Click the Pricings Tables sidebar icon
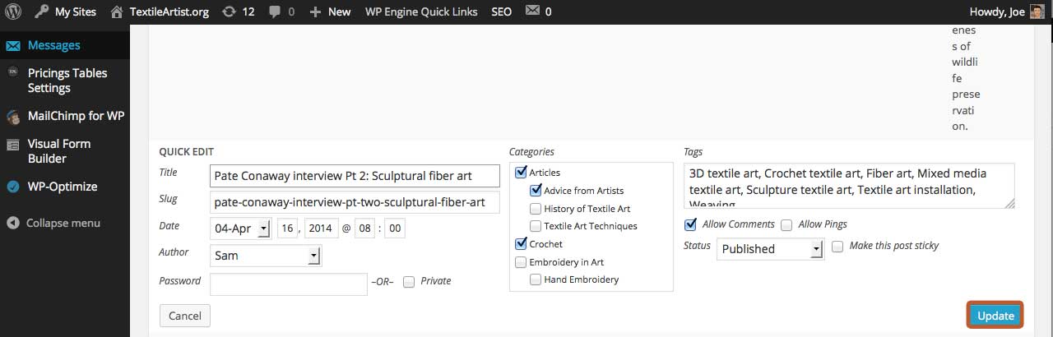The image size is (1053, 337). (13, 72)
